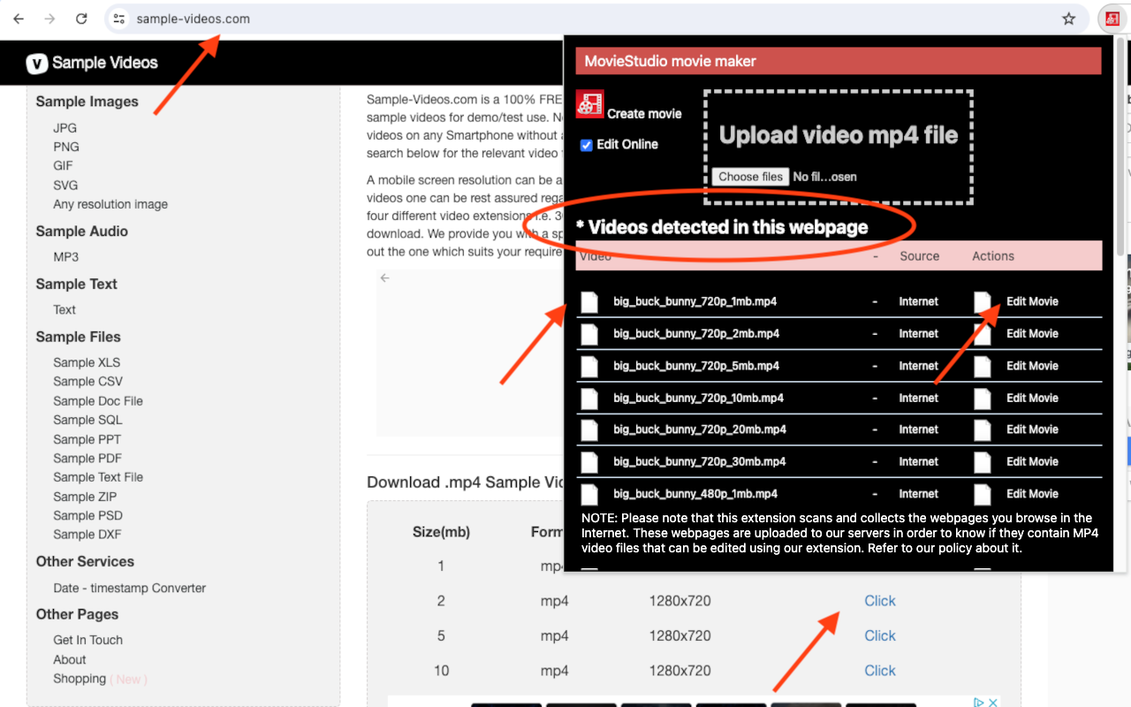Click file icon beside big_buck_bunny_720p_30mb.mp4

pos(589,462)
